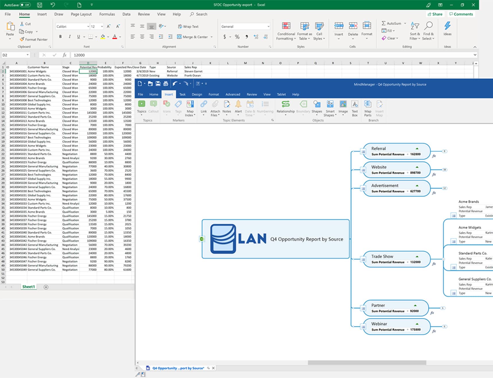Collapse the Excel ribbon chevron
The width and height of the screenshot is (493, 378).
(x=475, y=47)
